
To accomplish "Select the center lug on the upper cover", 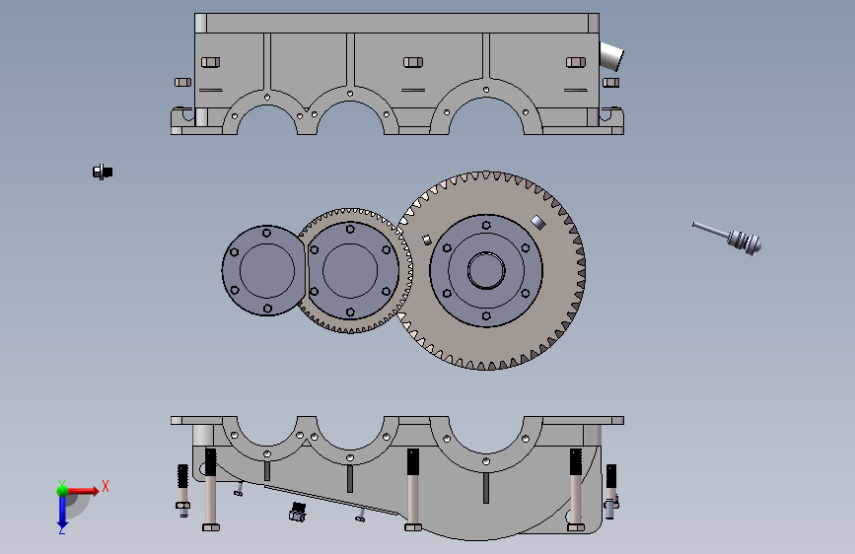I will pos(413,62).
